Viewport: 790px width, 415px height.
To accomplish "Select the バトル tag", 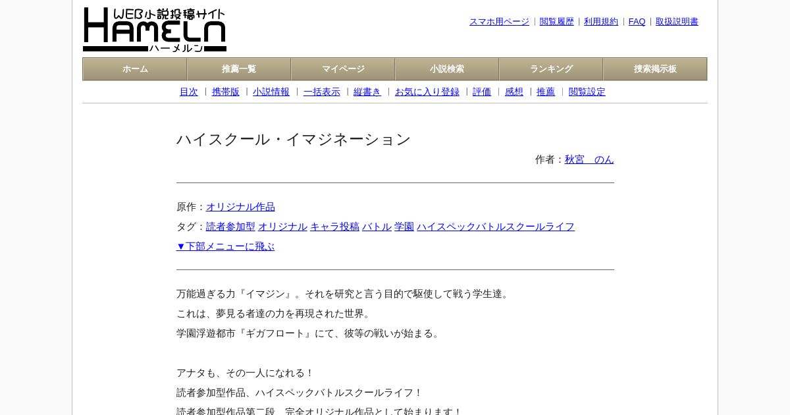I will pos(377,227).
